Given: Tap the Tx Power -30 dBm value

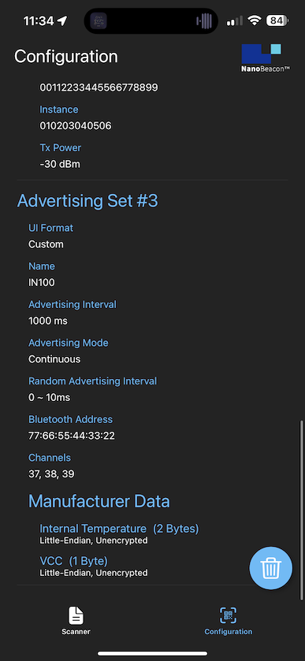Looking at the screenshot, I should 59,164.
